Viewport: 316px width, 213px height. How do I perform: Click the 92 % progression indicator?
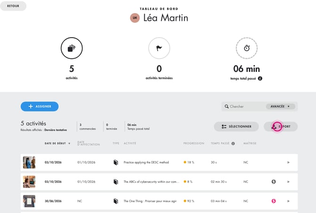[189, 201]
